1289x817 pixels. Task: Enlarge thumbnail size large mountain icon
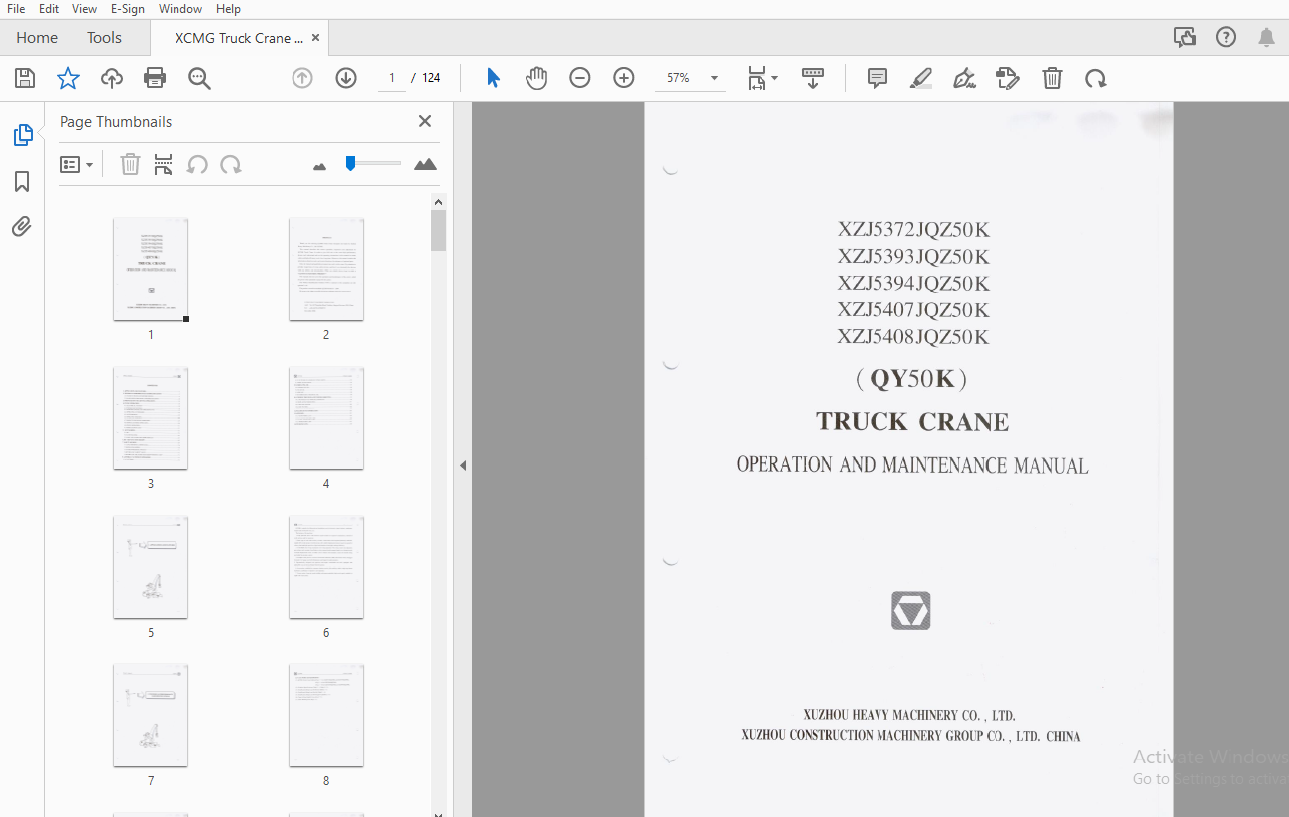[425, 164]
